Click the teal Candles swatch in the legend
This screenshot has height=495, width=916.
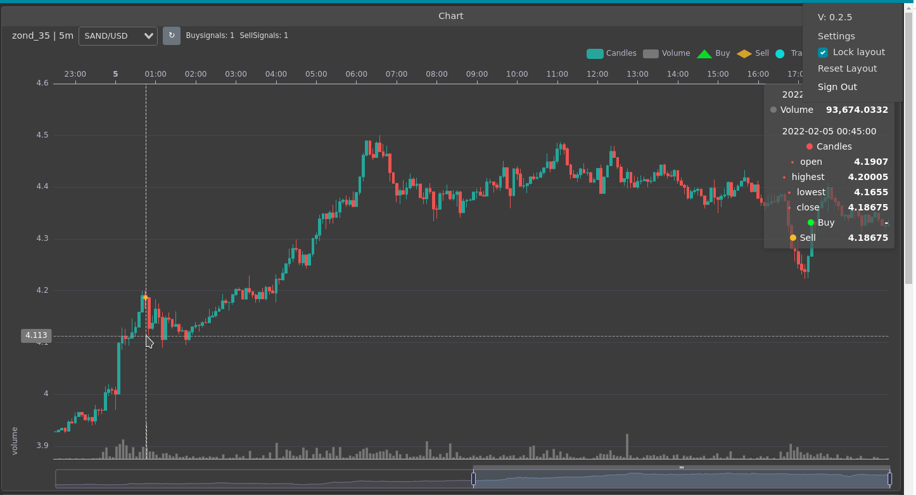[x=595, y=53]
